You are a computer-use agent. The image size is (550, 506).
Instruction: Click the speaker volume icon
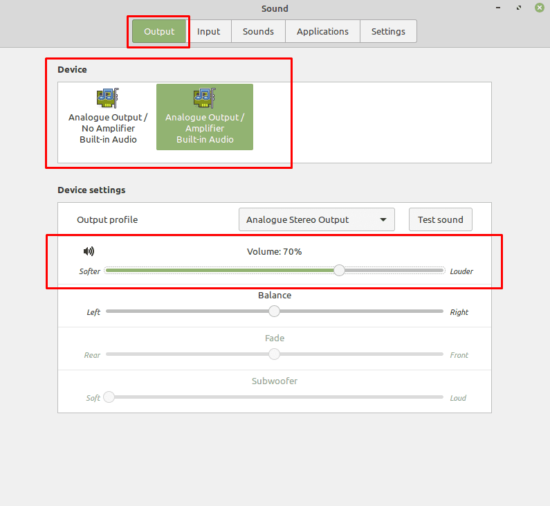[x=89, y=251]
